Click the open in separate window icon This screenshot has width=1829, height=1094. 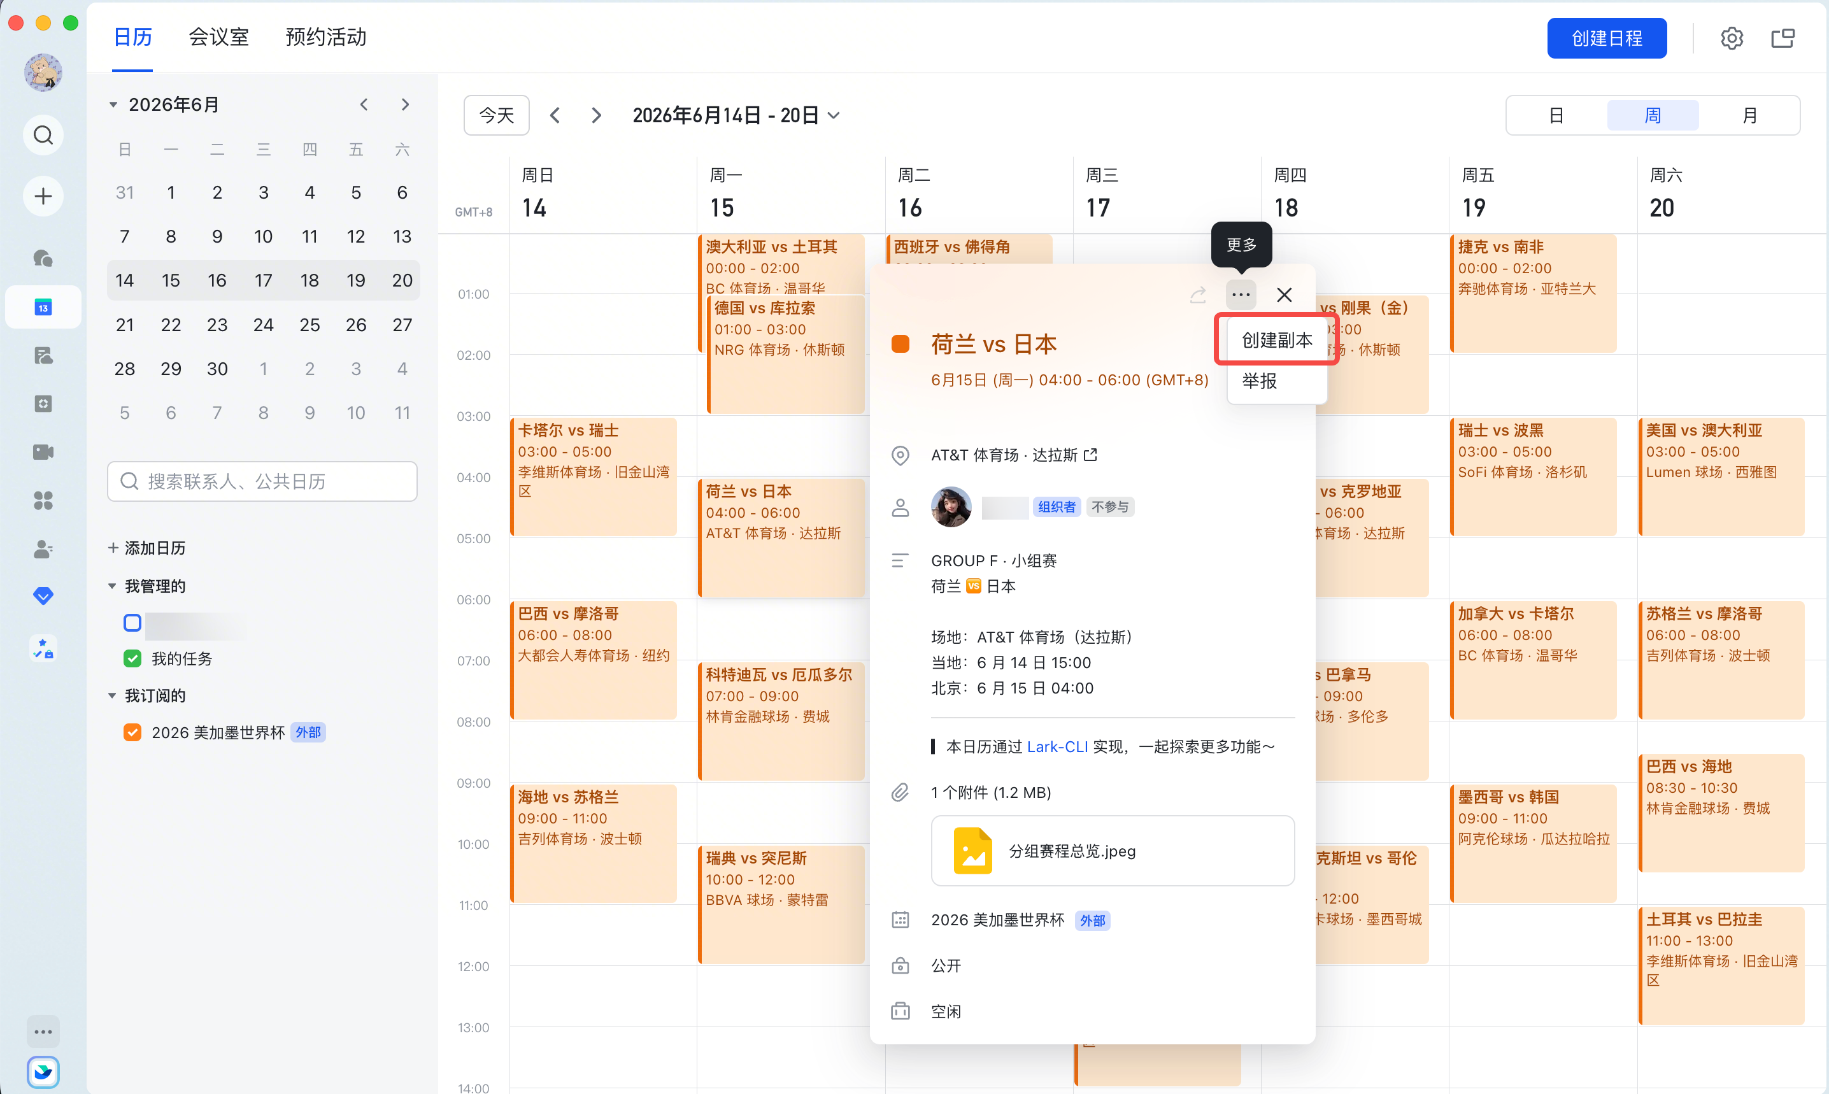coord(1783,38)
